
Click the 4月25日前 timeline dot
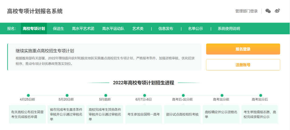click(28, 95)
